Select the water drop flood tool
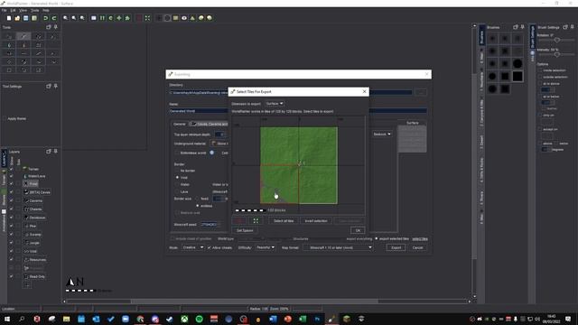 (x=9, y=45)
